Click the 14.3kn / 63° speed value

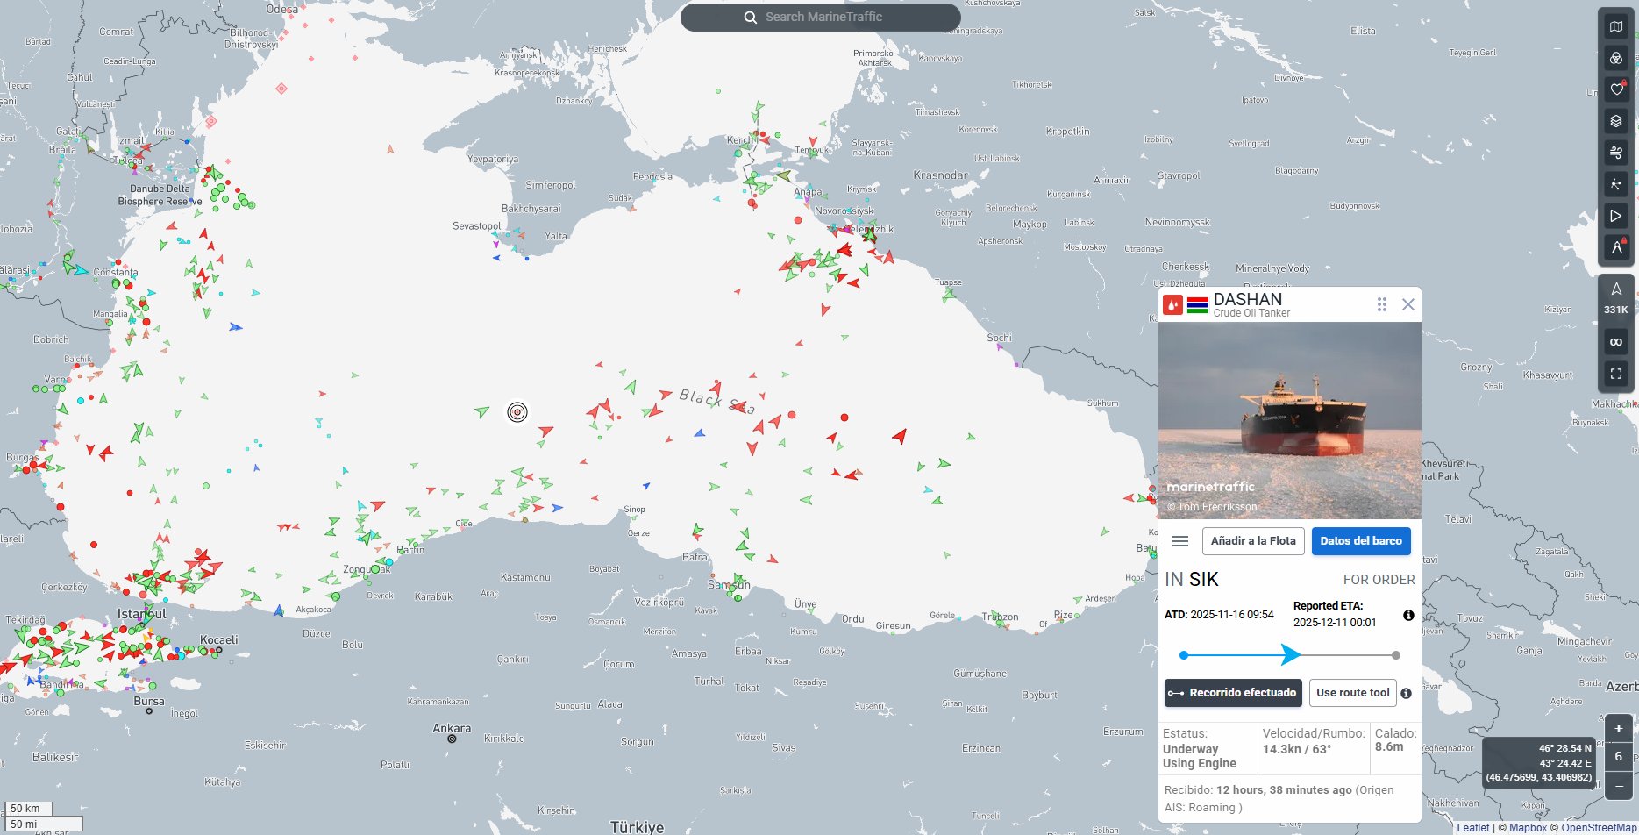click(x=1297, y=749)
